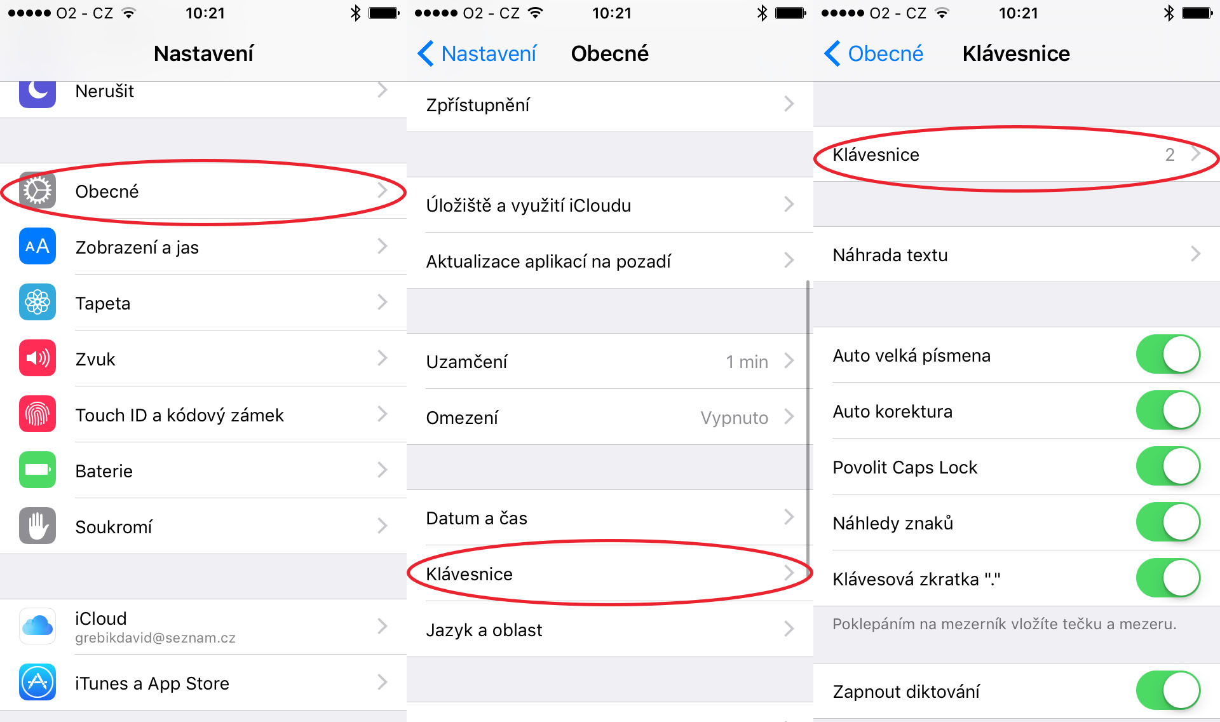
Task: Tap the Tapeta flower icon
Action: point(37,303)
